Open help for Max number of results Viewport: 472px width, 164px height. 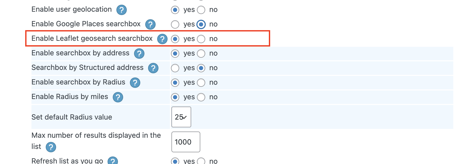(x=51, y=147)
